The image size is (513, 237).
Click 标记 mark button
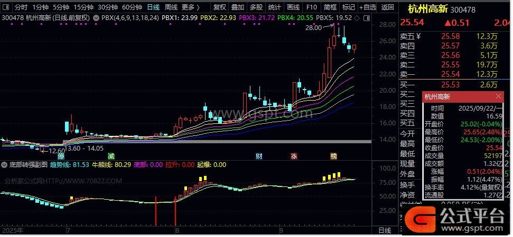(x=349, y=7)
